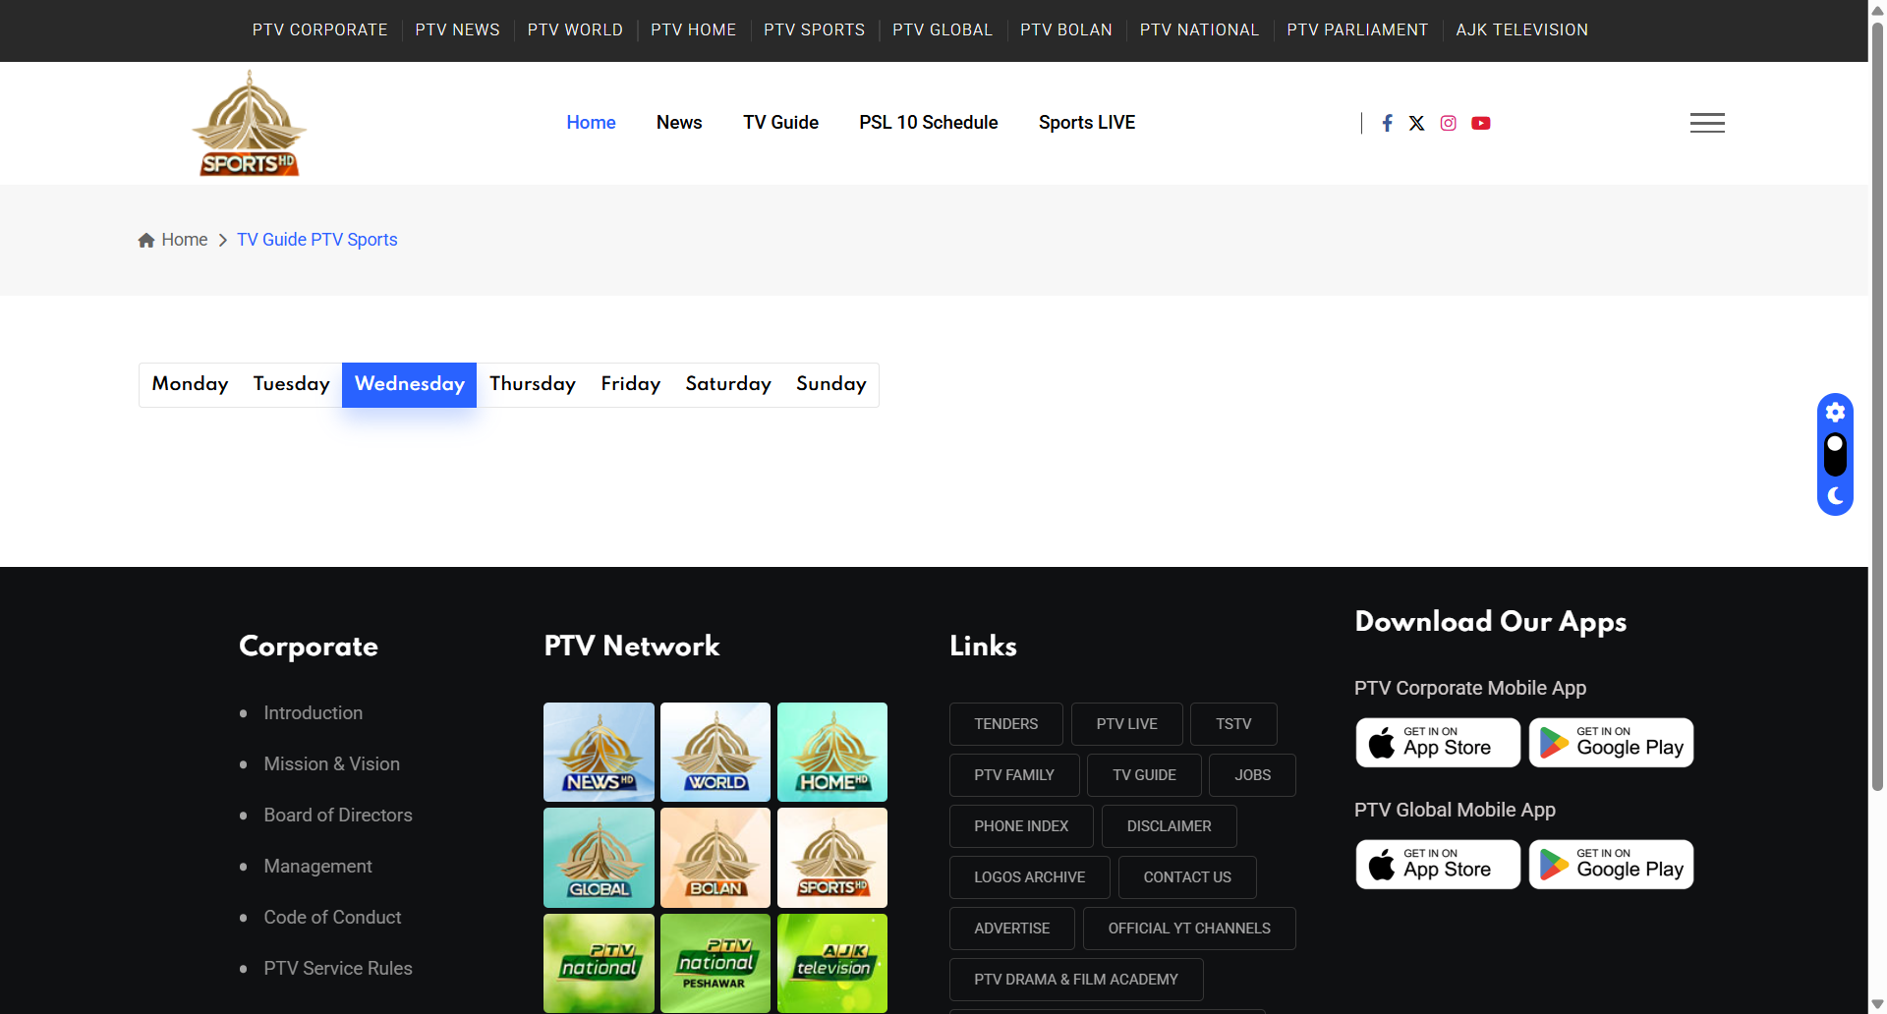Select the Sunday schedule tab

(x=830, y=384)
